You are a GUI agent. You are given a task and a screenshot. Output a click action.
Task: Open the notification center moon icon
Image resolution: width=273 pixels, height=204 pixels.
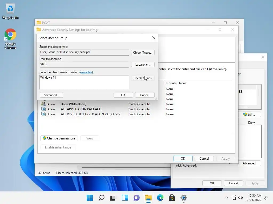(x=266, y=198)
